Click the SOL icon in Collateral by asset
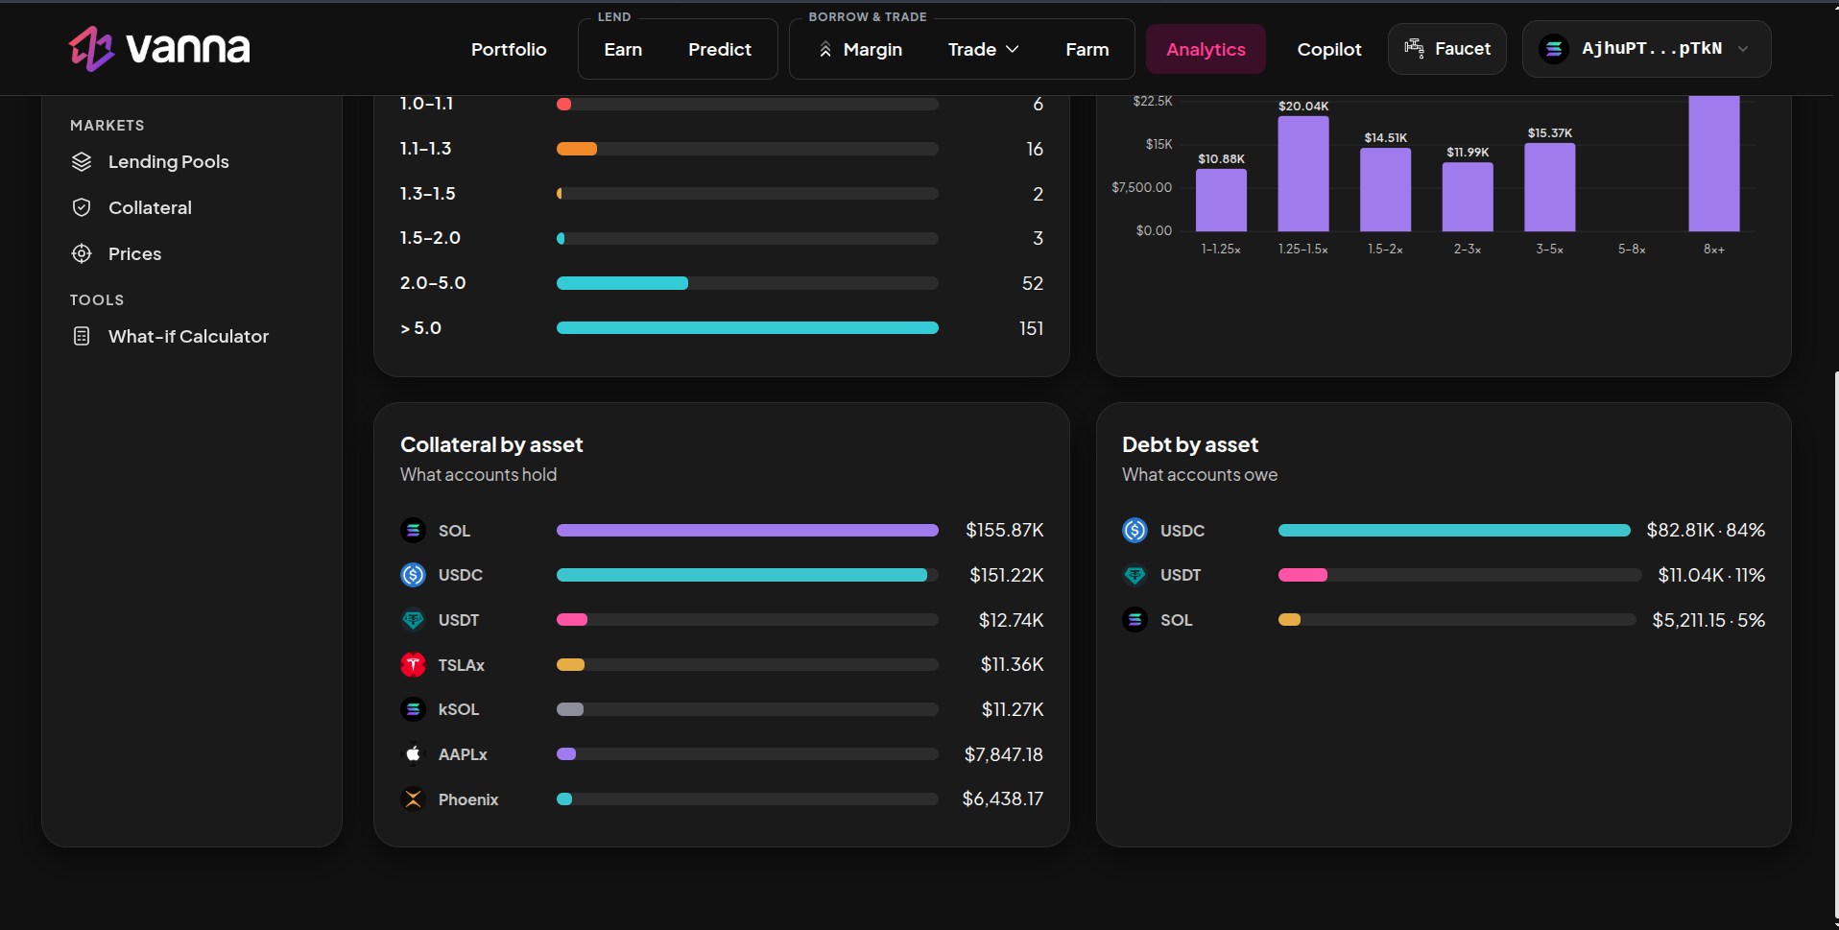Viewport: 1839px width, 930px height. (x=413, y=530)
